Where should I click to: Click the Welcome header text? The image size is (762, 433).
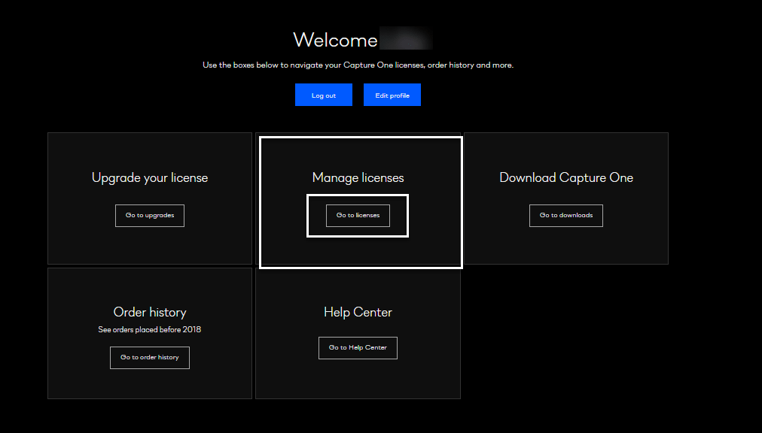point(334,39)
